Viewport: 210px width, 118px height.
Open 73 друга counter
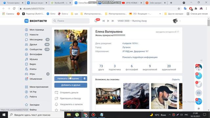[101, 68]
